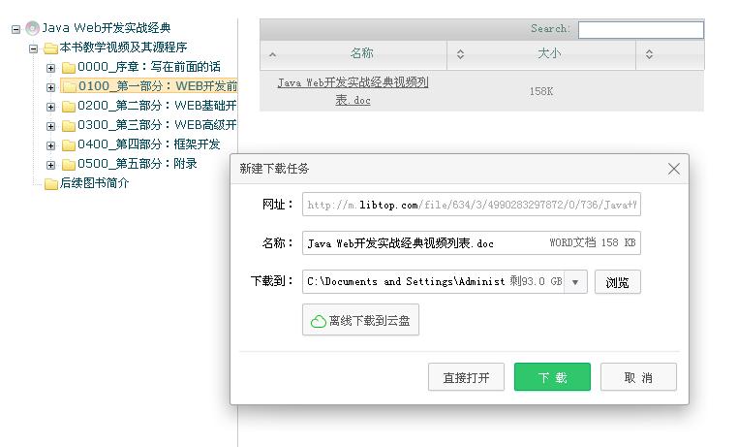Open the 下载到 path dropdown
Image resolution: width=737 pixels, height=447 pixels.
[576, 282]
